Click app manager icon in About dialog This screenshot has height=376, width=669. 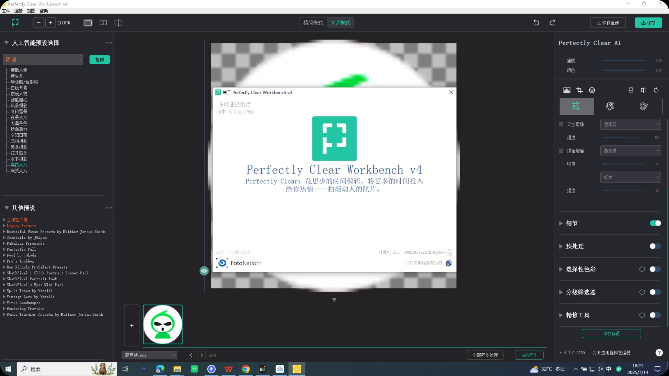coord(449,263)
